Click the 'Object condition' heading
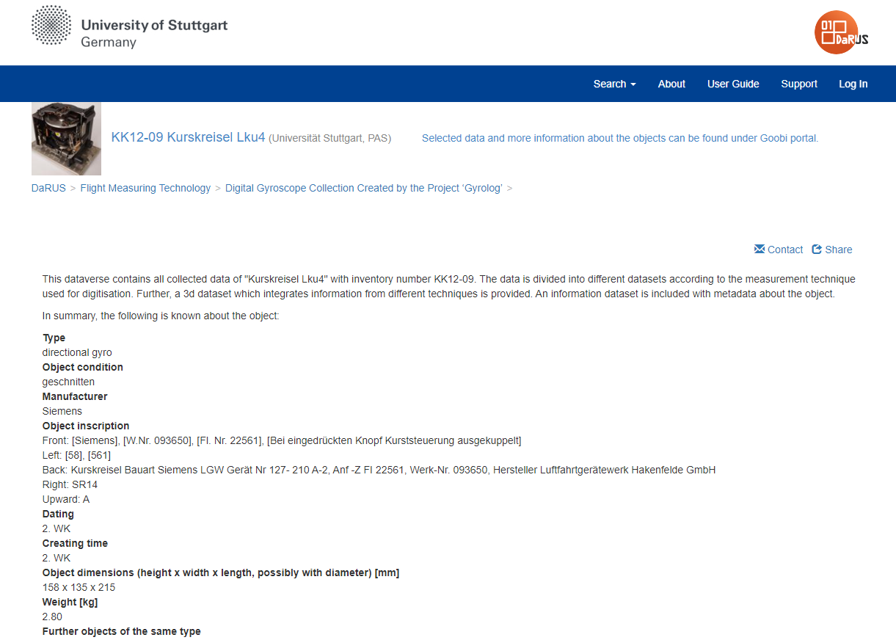The image size is (896, 640). (83, 367)
